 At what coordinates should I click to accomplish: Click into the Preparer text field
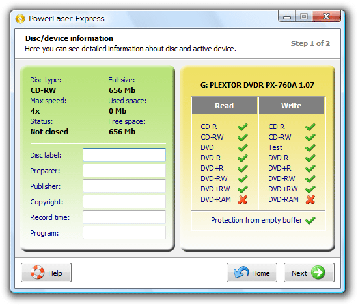coord(124,171)
